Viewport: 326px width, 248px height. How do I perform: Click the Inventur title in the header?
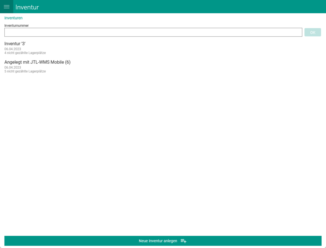click(27, 7)
